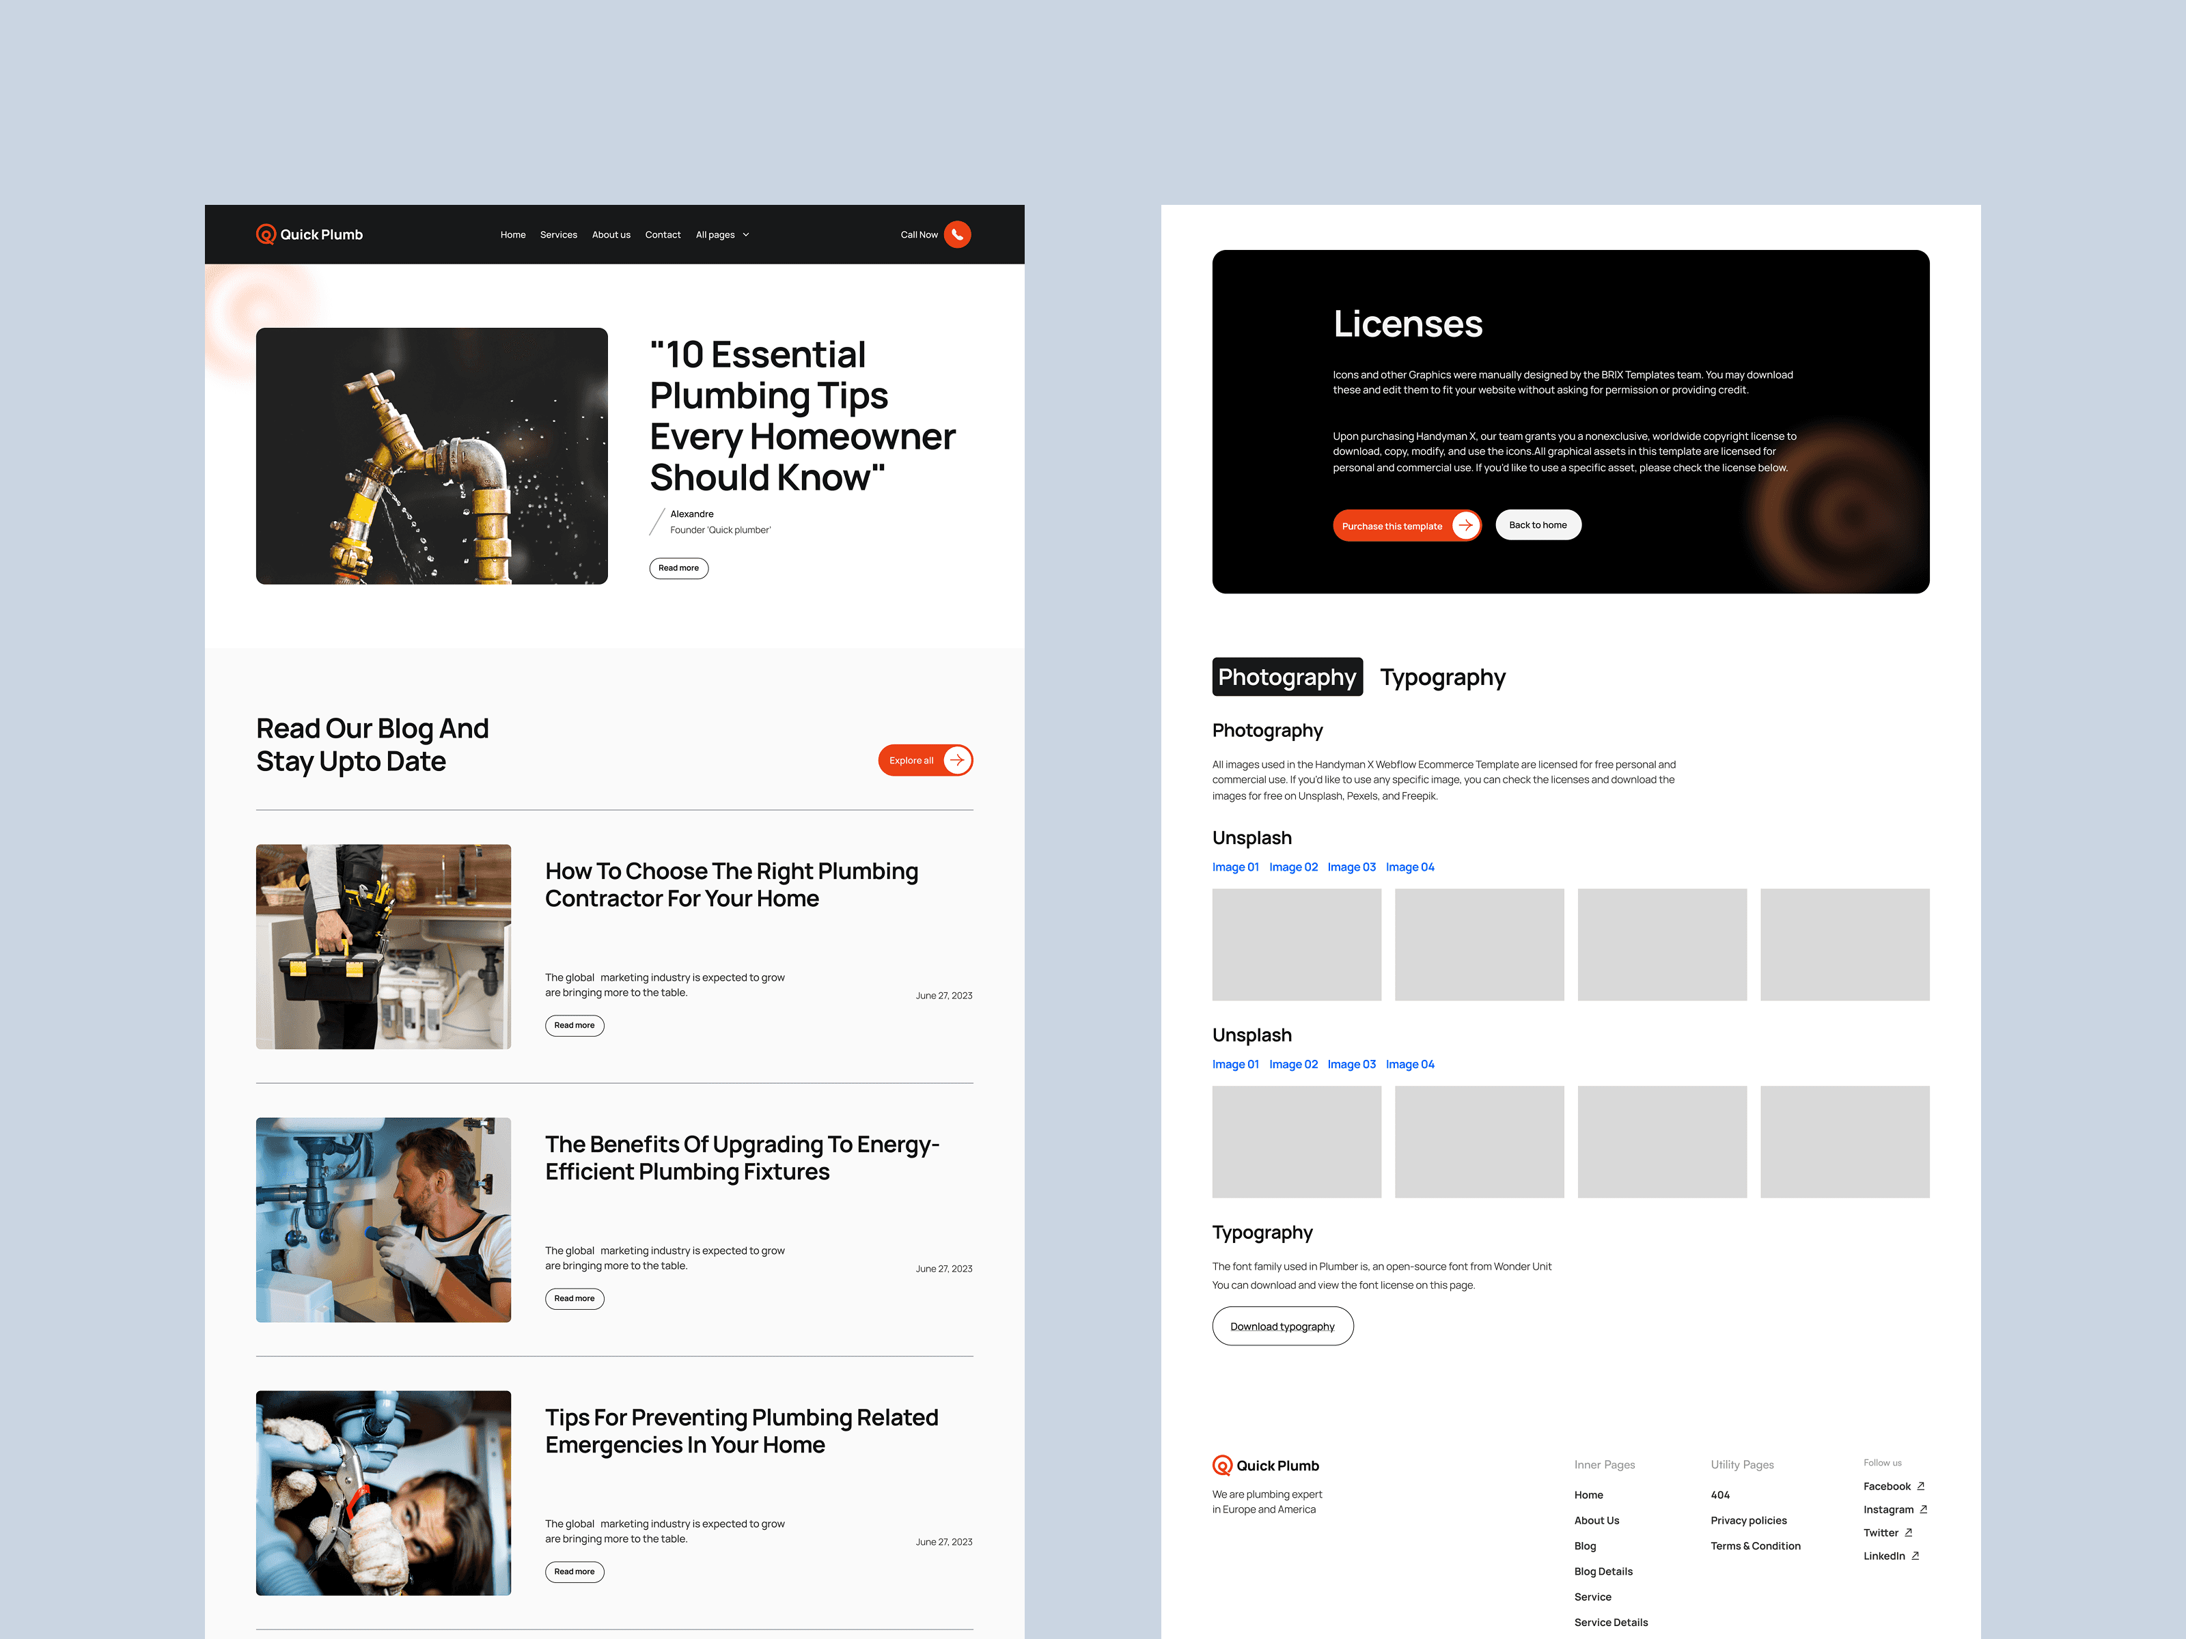Click the Back to home button
This screenshot has width=2186, height=1639.
(1537, 524)
